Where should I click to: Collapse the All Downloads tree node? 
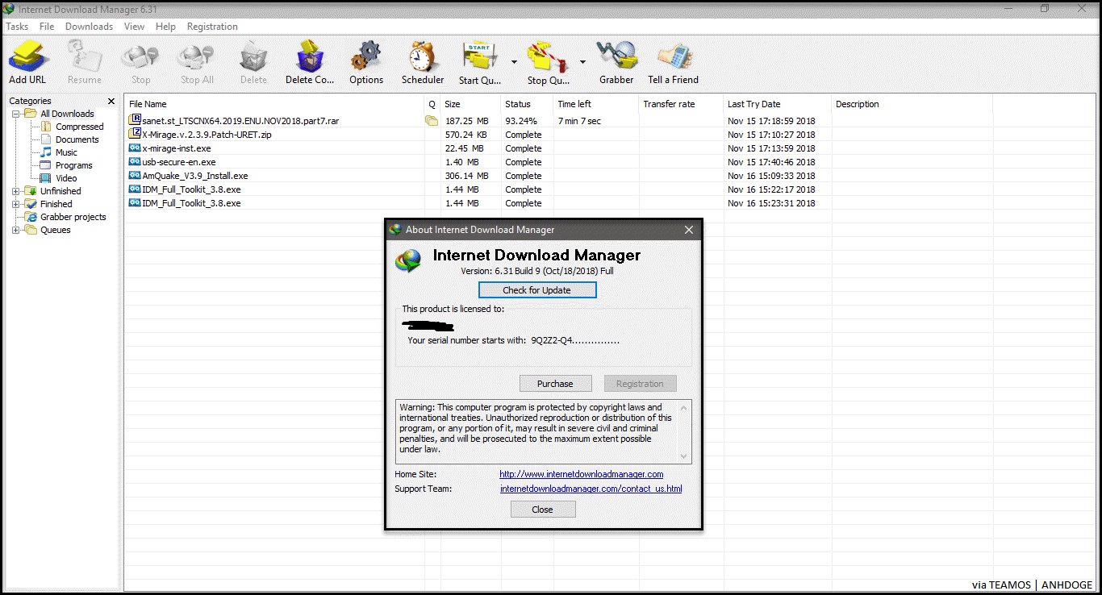point(16,114)
